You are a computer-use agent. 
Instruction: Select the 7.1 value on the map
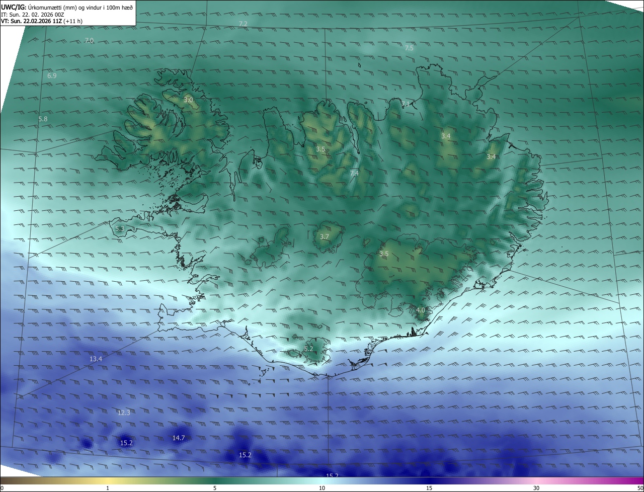pyautogui.click(x=406, y=104)
